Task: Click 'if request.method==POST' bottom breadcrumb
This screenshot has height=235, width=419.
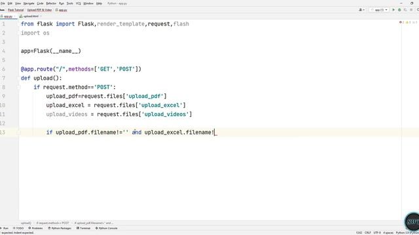Action: 52,223
